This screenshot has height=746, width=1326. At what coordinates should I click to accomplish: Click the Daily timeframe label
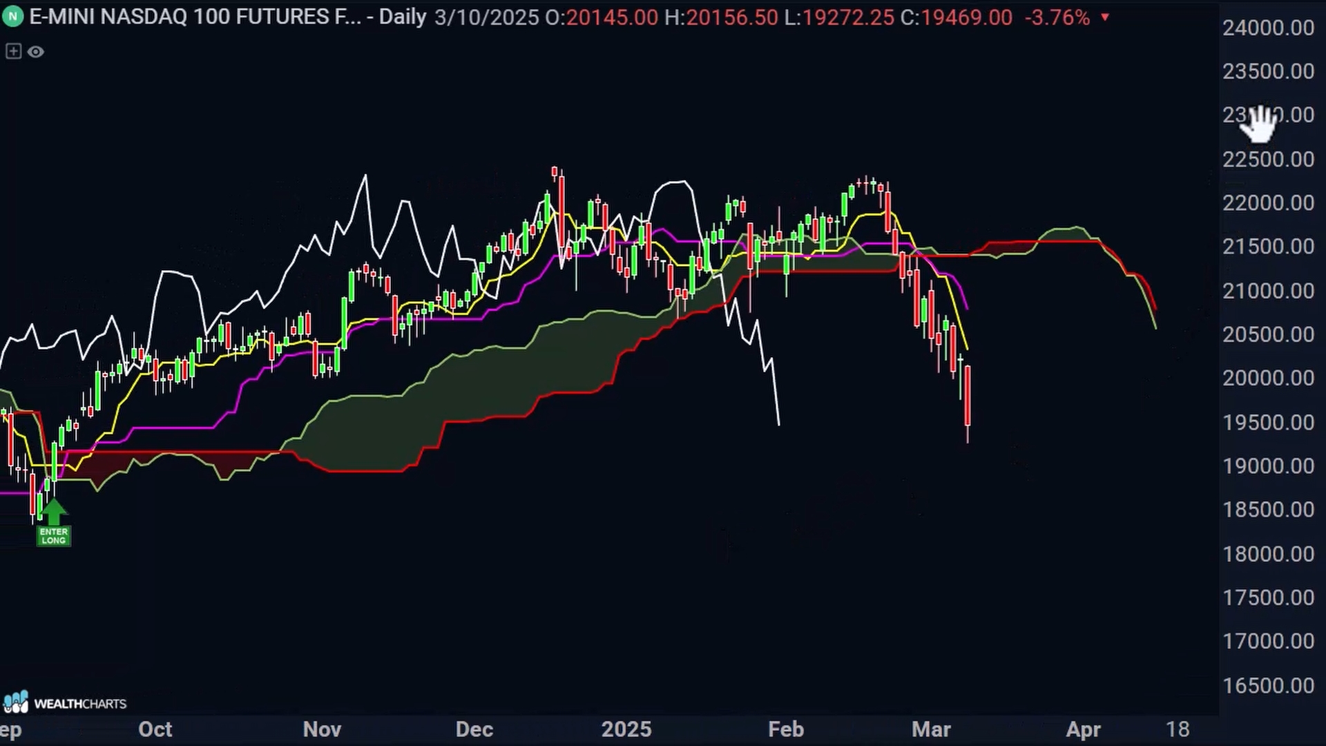pyautogui.click(x=403, y=17)
